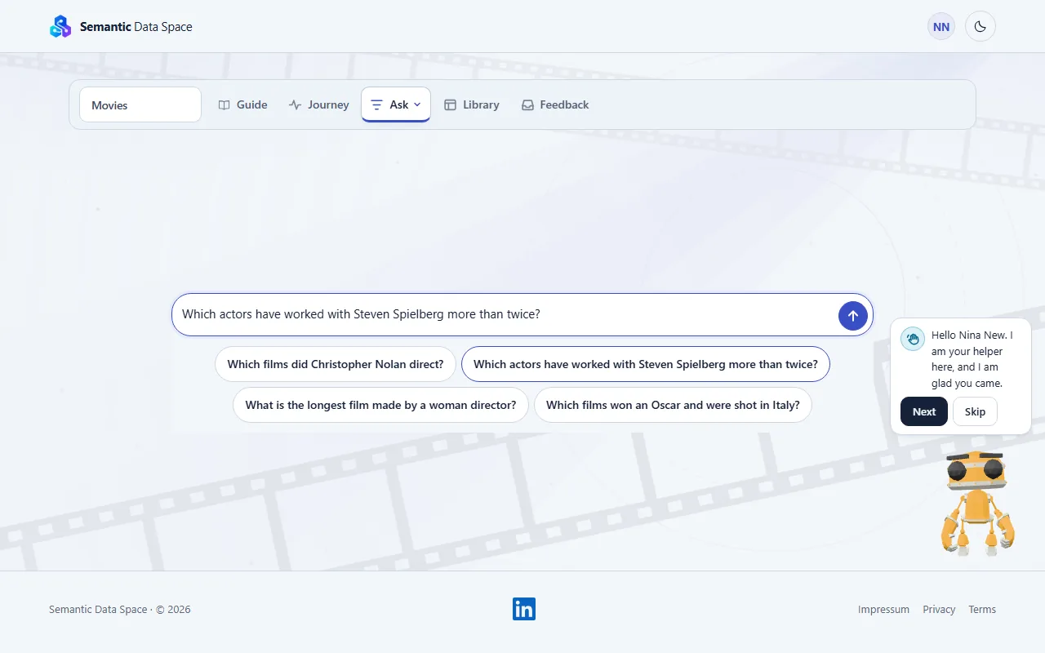
Task: Select the longest film by woman director suggestion
Action: click(x=380, y=405)
